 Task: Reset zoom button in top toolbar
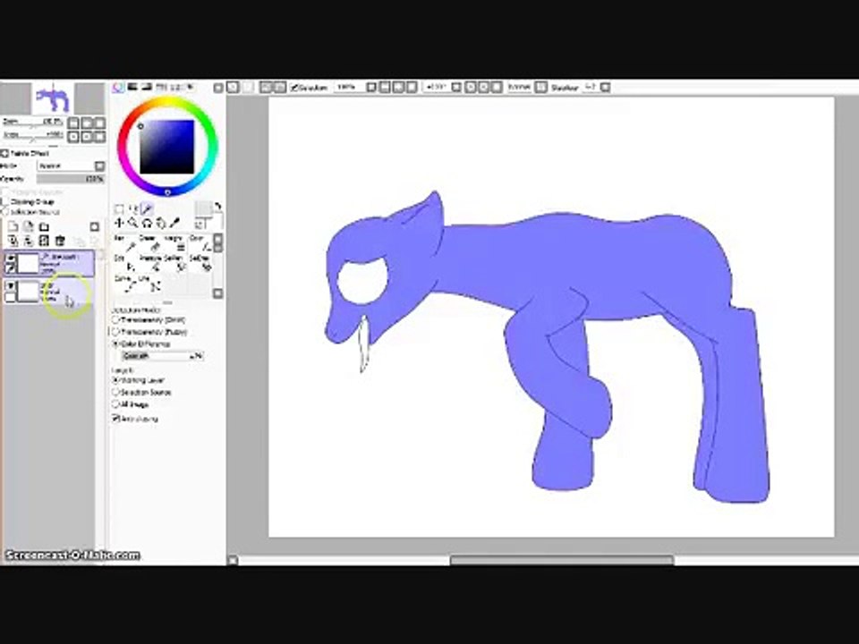coord(412,87)
